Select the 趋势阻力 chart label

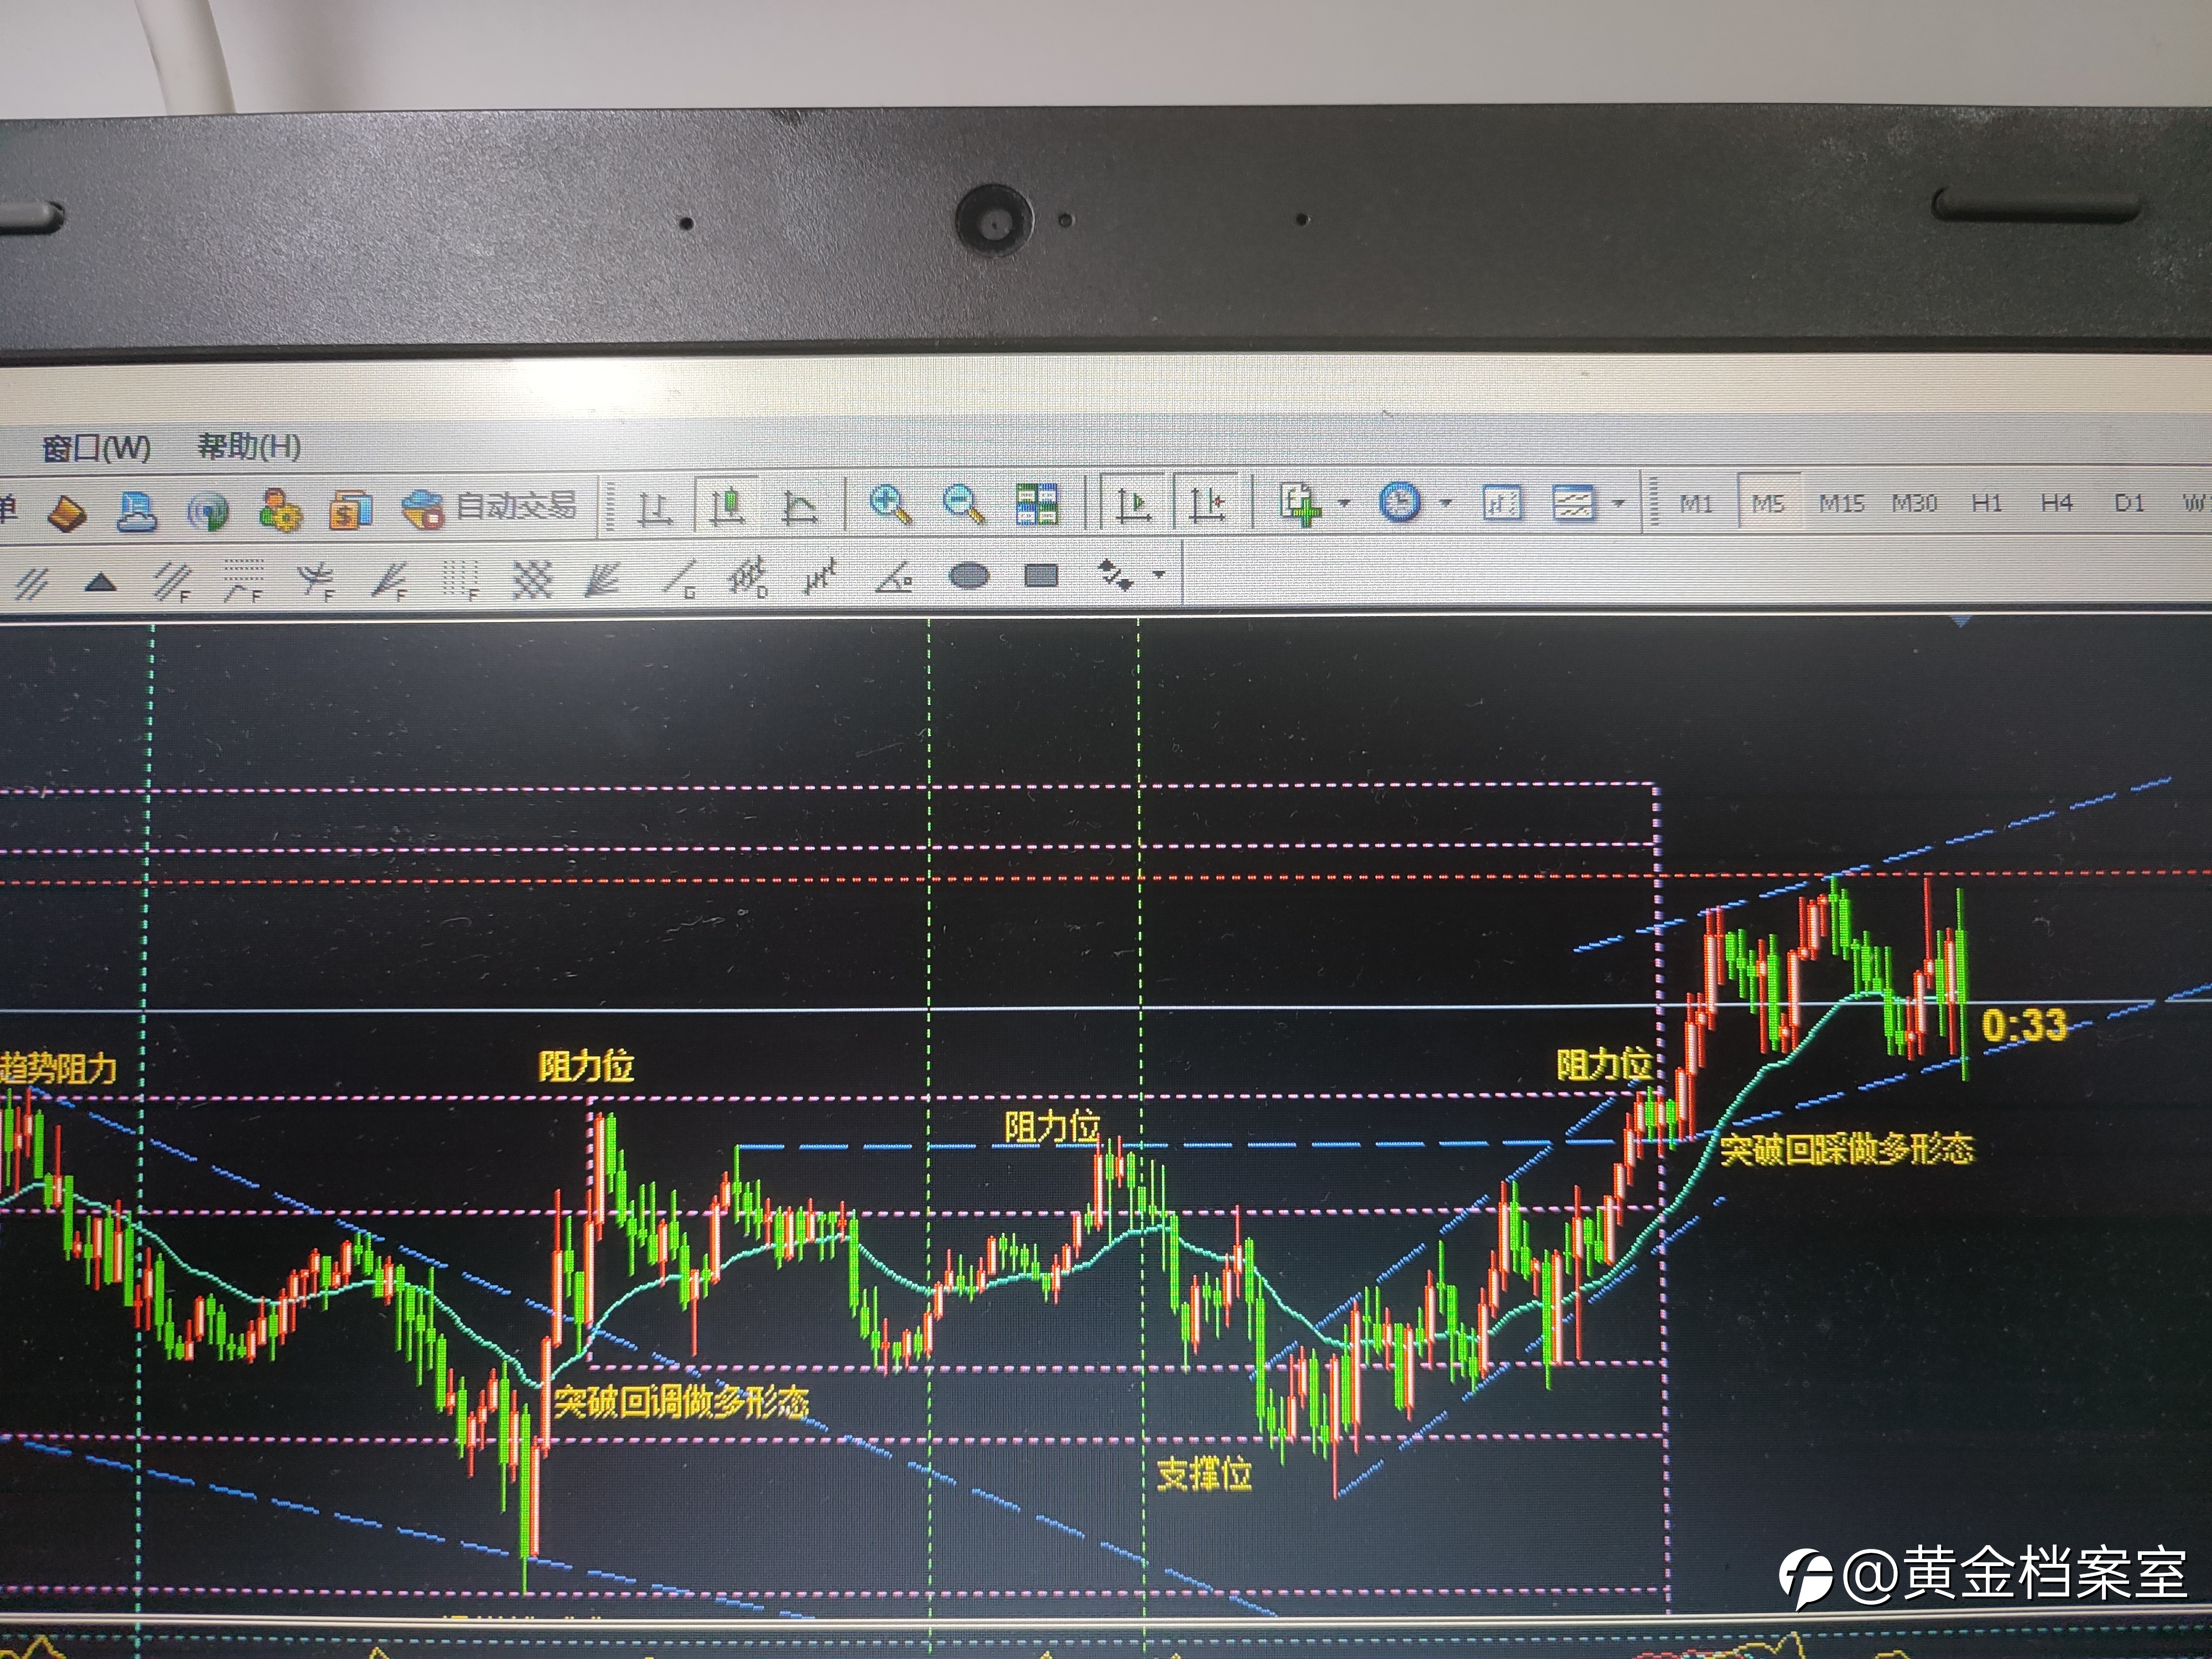[x=59, y=1069]
